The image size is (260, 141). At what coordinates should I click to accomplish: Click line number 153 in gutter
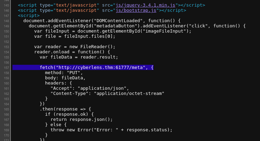(x=6, y=47)
